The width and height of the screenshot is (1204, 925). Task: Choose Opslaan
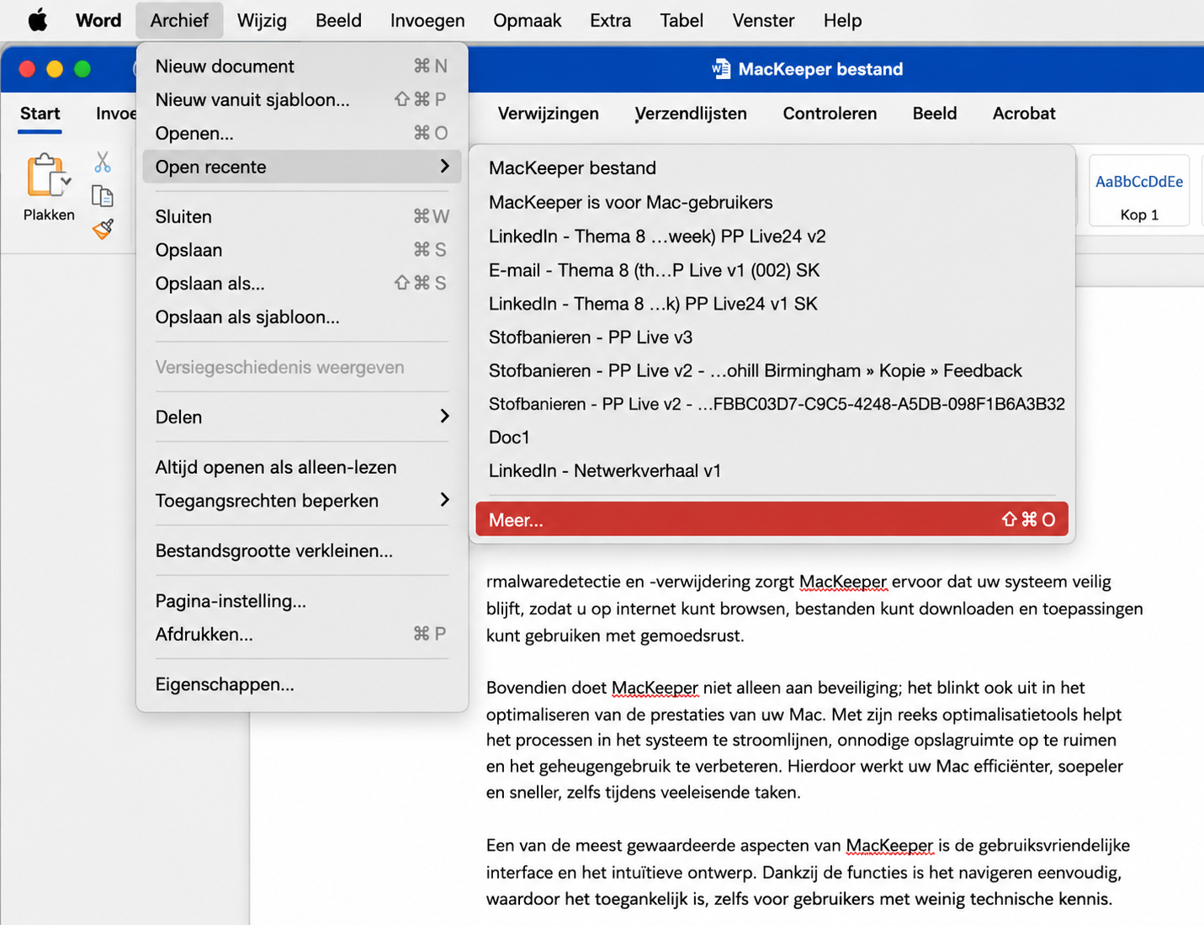point(302,250)
